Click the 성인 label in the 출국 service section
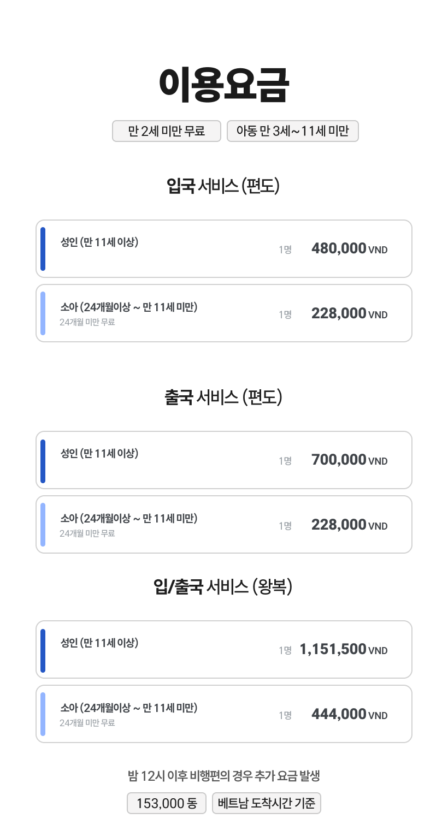Screen dimensions: 448x825 tap(99, 453)
